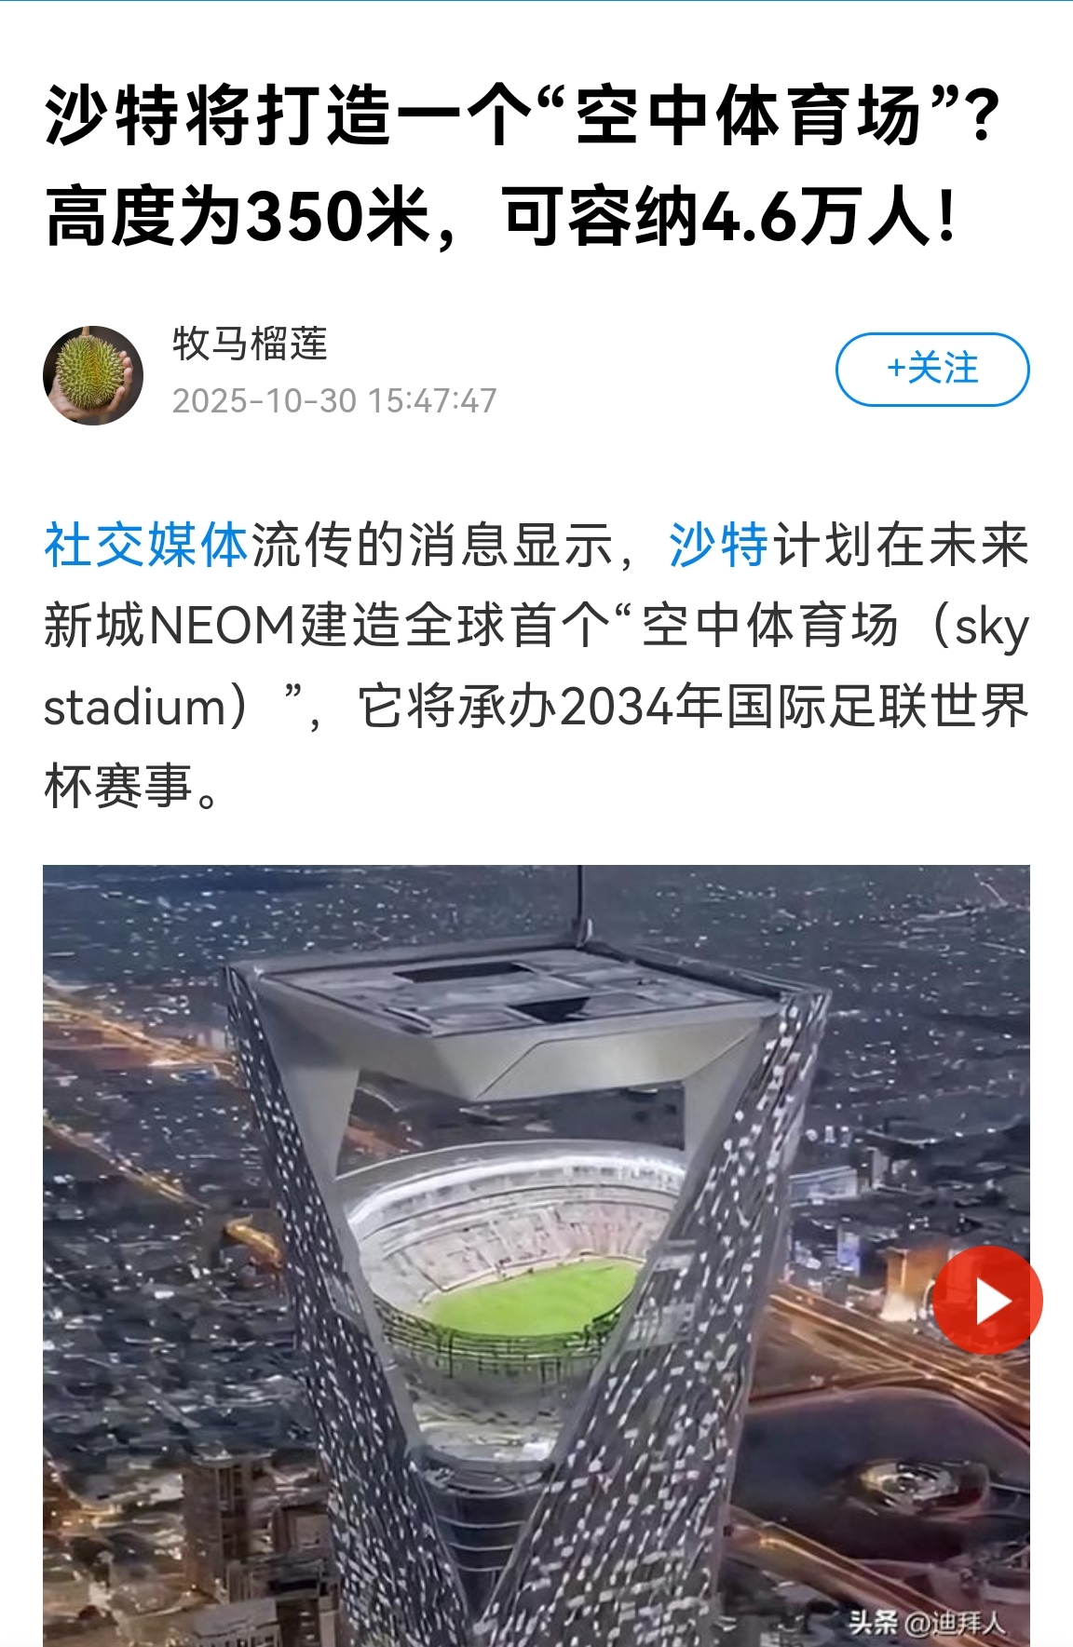The width and height of the screenshot is (1073, 1647).
Task: Open the 沙特 hyperlink in the article
Action: tap(718, 546)
